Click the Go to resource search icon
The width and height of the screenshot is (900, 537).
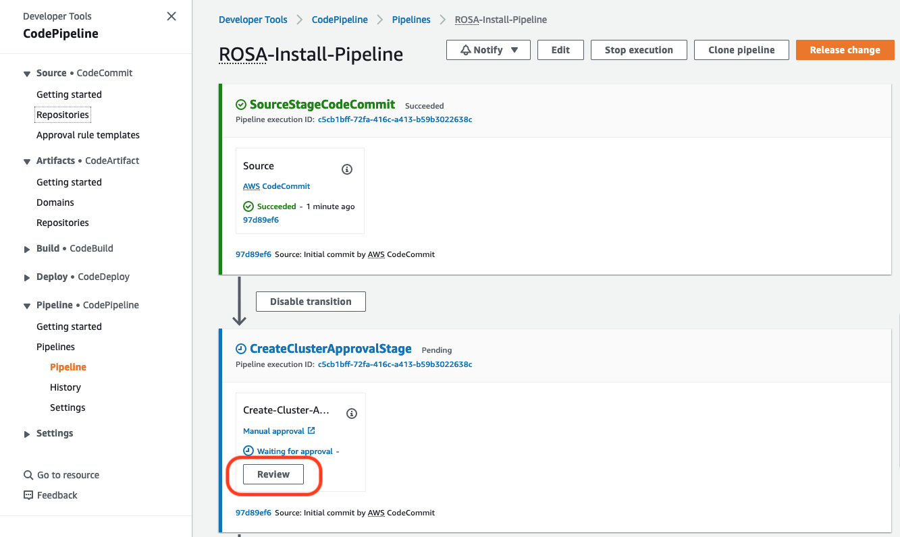28,475
